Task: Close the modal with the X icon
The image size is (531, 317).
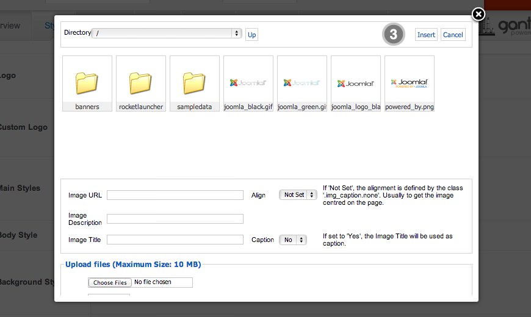Action: click(478, 14)
